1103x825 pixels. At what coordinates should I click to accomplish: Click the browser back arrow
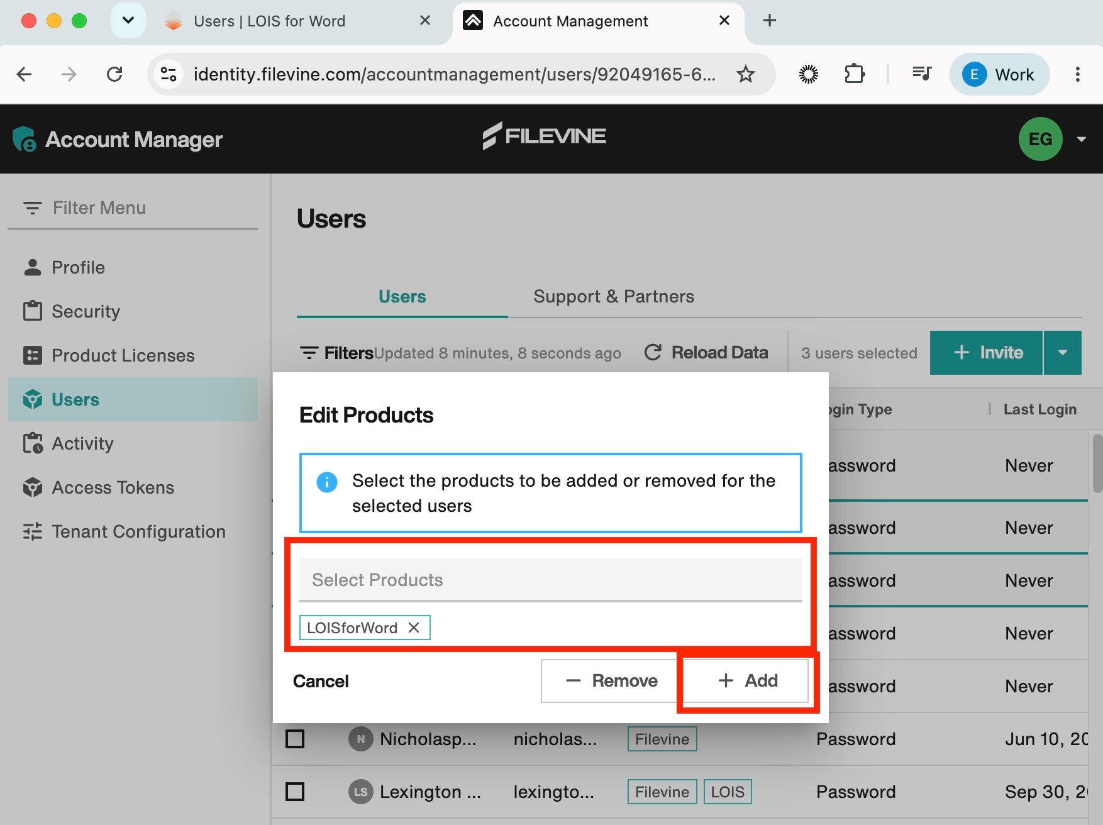24,74
